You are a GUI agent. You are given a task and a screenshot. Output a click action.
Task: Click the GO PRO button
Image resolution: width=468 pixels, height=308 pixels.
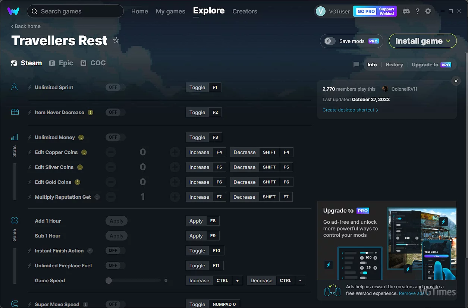click(366, 11)
